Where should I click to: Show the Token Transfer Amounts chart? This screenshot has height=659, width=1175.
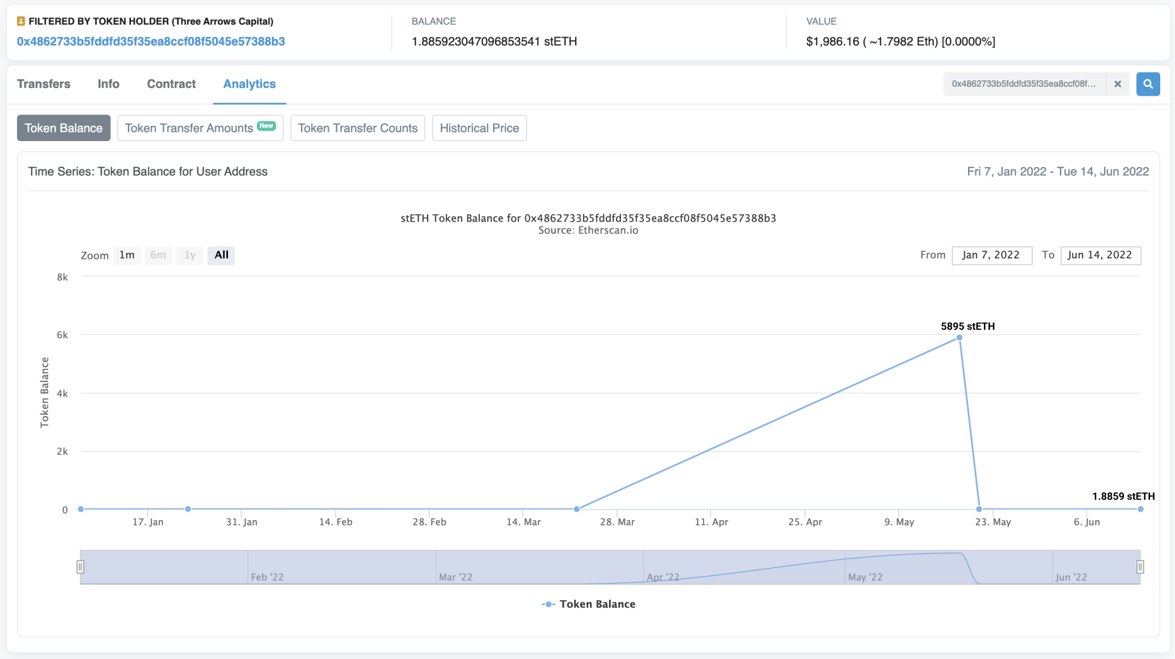[x=200, y=128]
